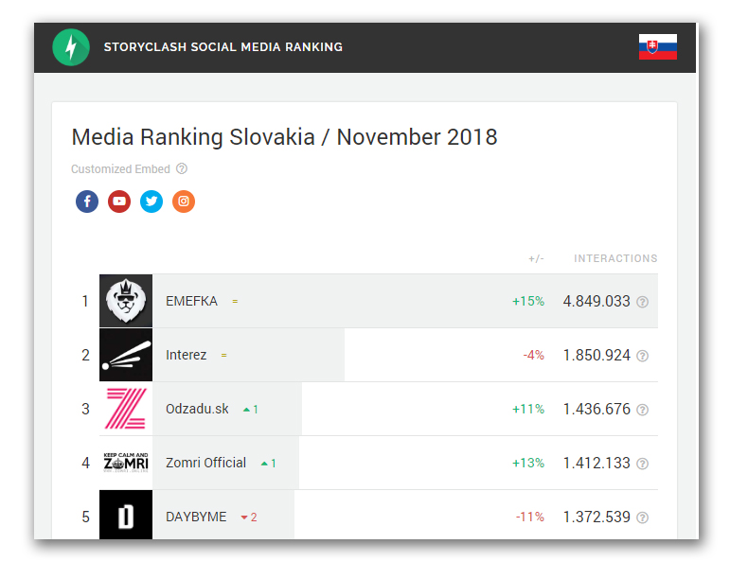730x579 pixels.
Task: Click the Customized Embed text link
Action: 120,169
